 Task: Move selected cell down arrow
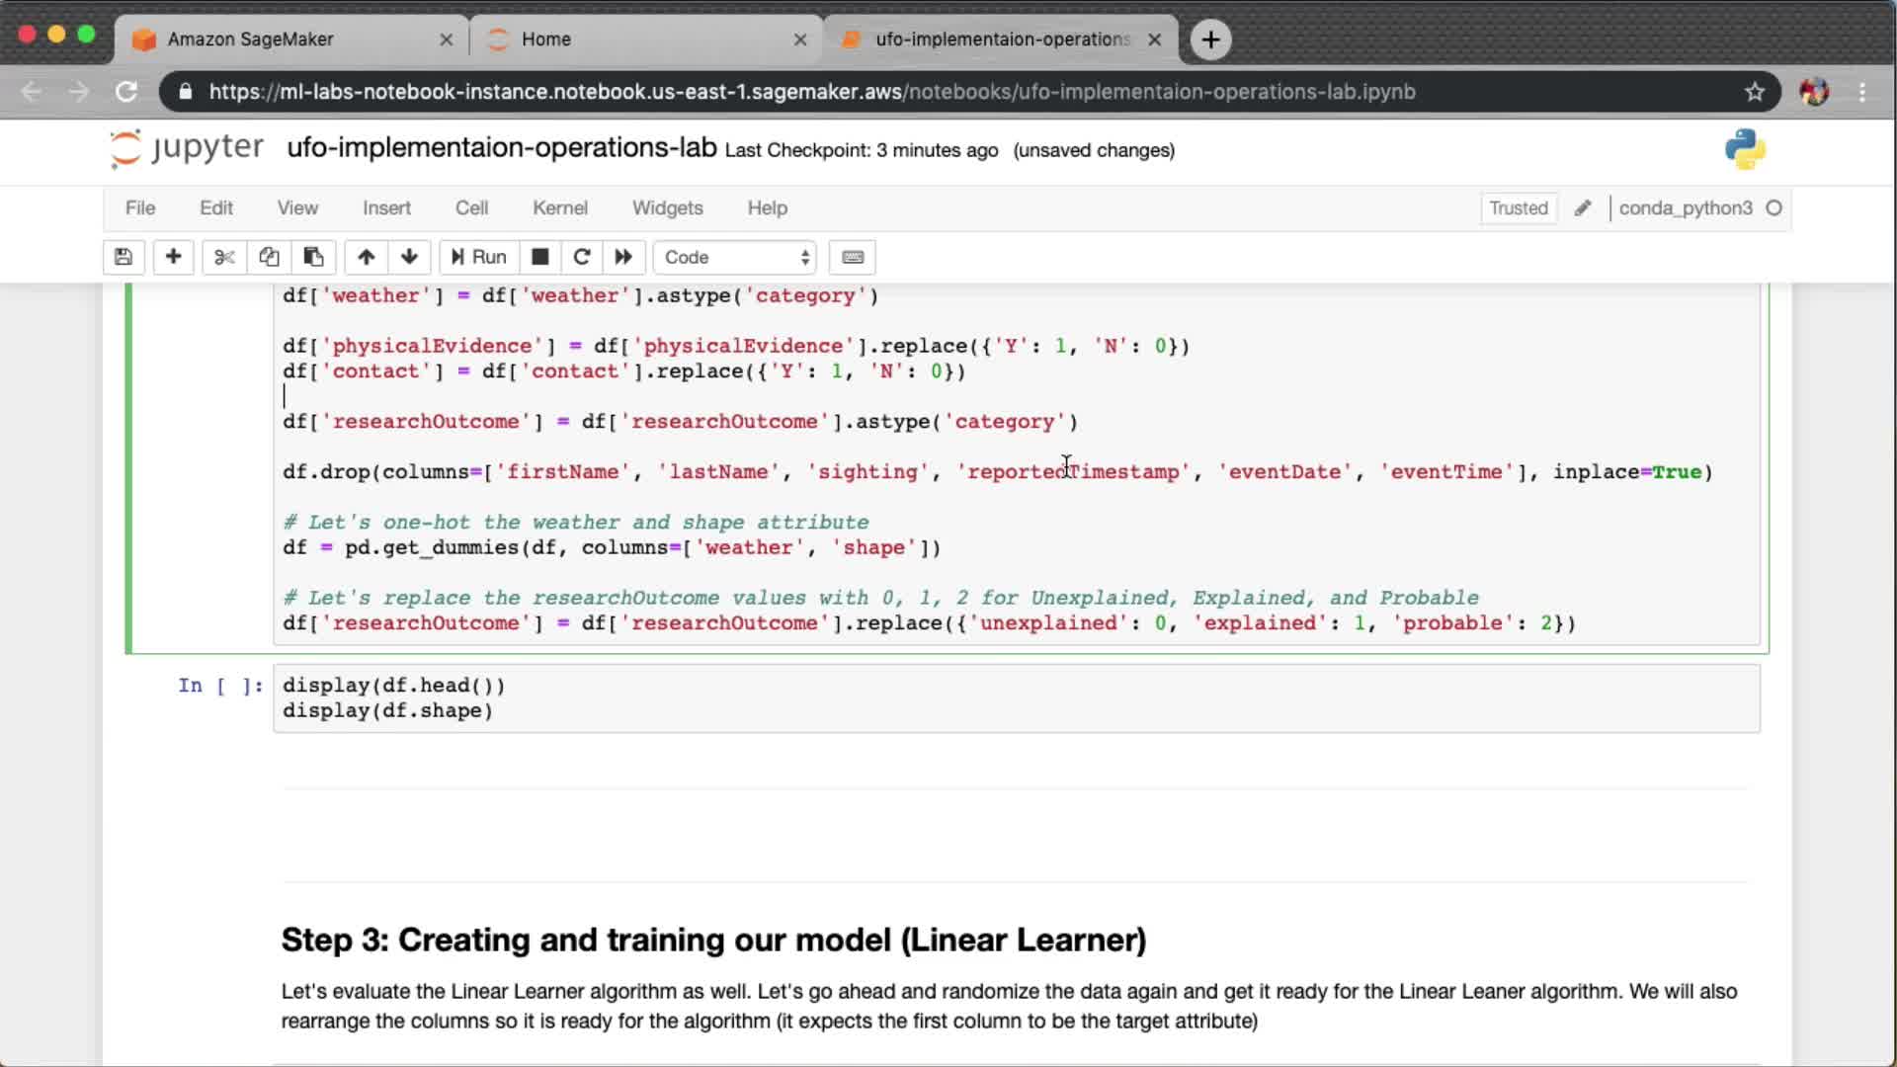pyautogui.click(x=409, y=257)
